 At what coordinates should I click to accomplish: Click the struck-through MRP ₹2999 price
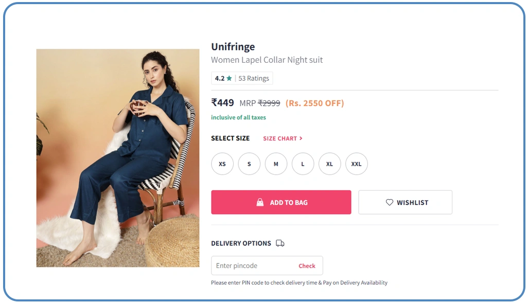click(269, 103)
